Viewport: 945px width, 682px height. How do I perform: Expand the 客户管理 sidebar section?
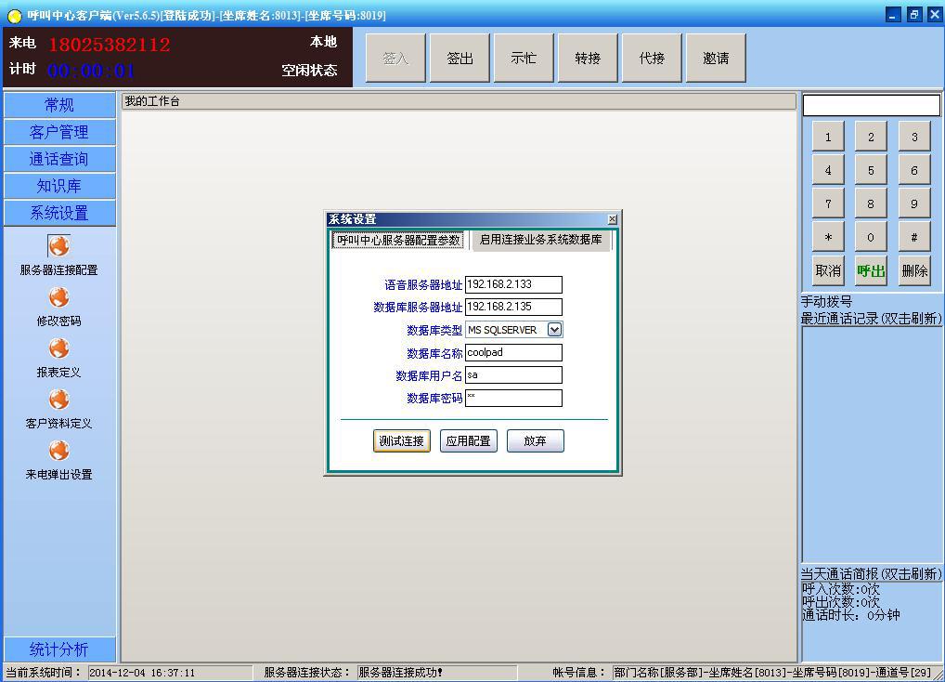pyautogui.click(x=59, y=132)
